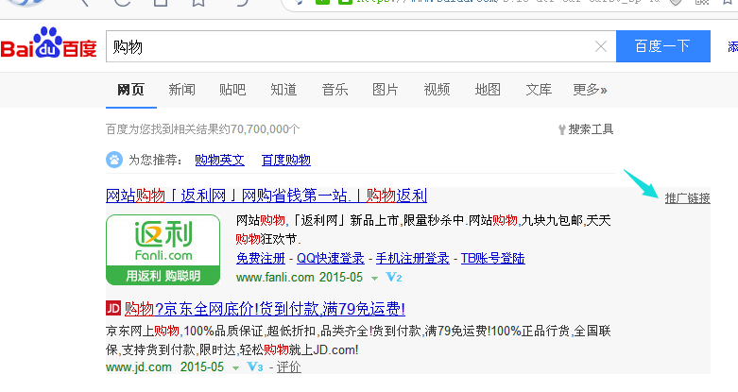
Task: Click the V2 credit badge icon
Action: pyautogui.click(x=394, y=277)
